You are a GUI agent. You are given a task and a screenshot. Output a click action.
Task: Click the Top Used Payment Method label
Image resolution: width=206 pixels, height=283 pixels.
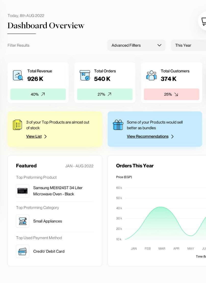(x=39, y=238)
